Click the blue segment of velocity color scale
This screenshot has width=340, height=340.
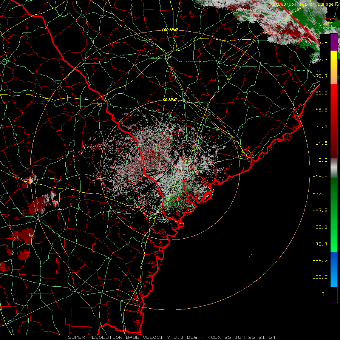[334, 269]
